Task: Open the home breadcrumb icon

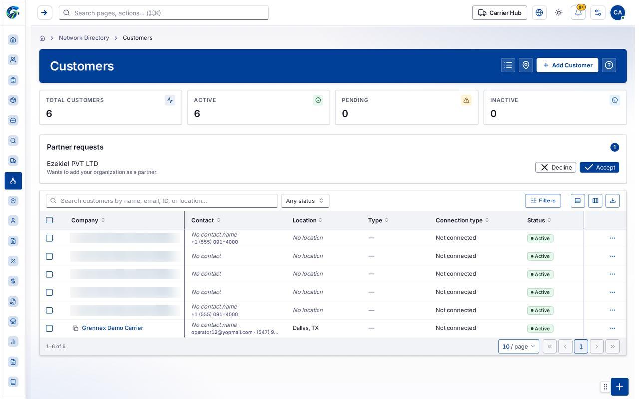Action: click(x=42, y=38)
